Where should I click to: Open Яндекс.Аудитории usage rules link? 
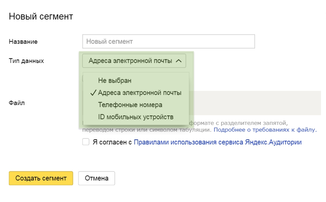(217, 142)
